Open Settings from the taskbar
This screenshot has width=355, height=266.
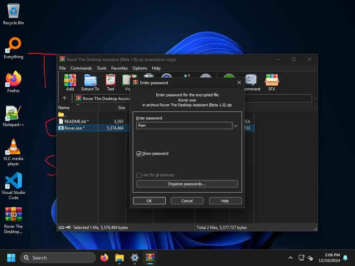click(135, 258)
